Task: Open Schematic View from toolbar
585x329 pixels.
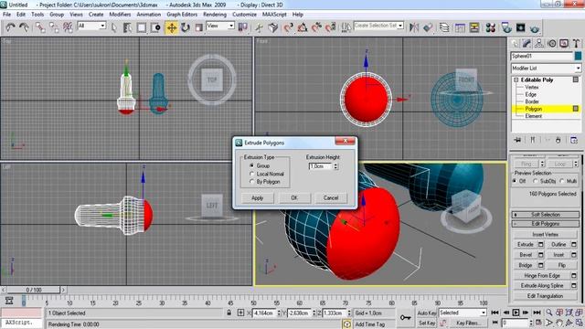Action: coord(474,27)
